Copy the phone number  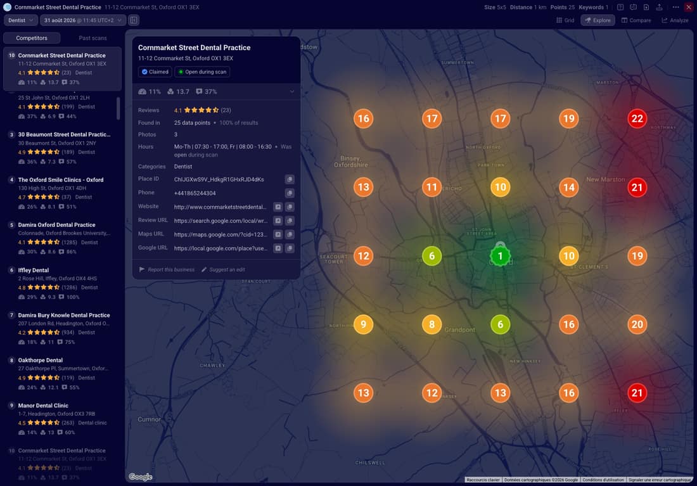(290, 193)
